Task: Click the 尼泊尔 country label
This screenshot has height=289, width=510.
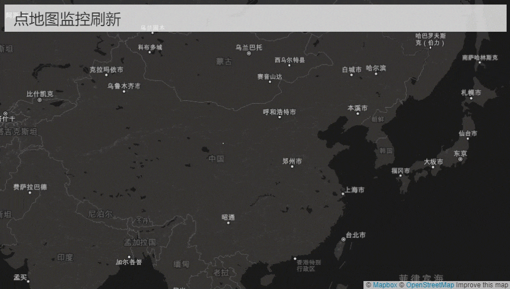Action: (100, 214)
